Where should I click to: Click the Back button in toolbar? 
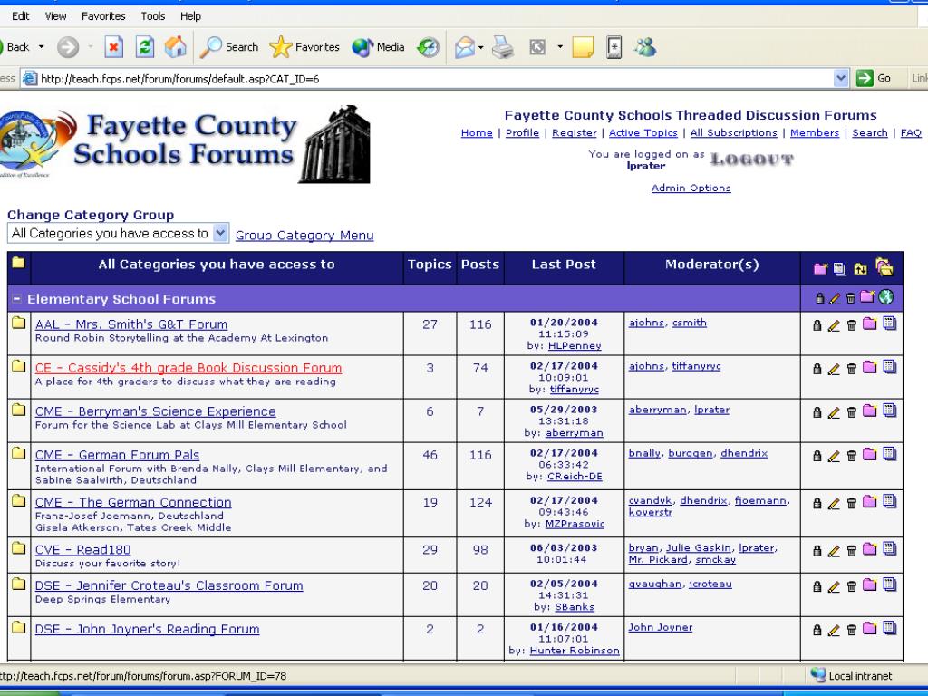pos(14,47)
